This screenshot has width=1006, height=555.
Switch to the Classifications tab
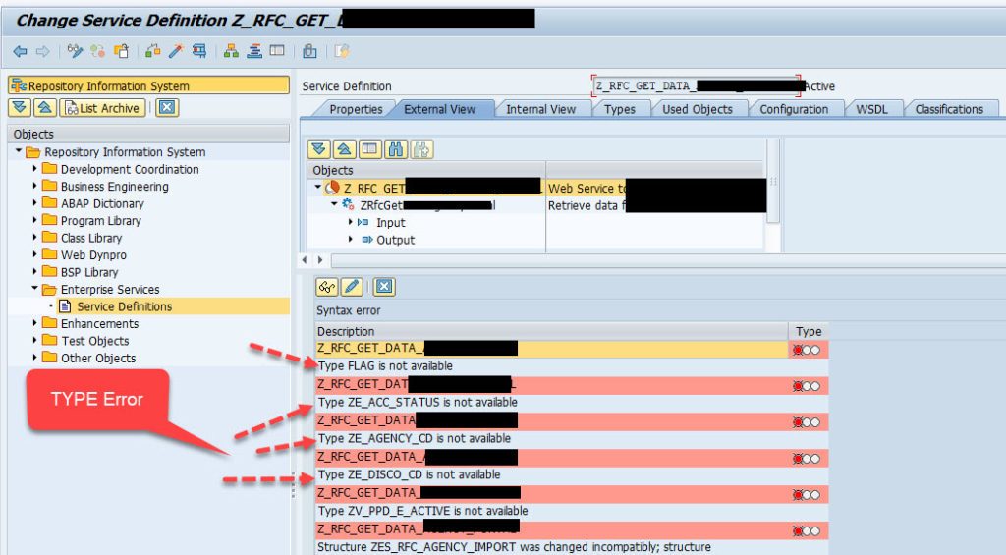click(949, 109)
